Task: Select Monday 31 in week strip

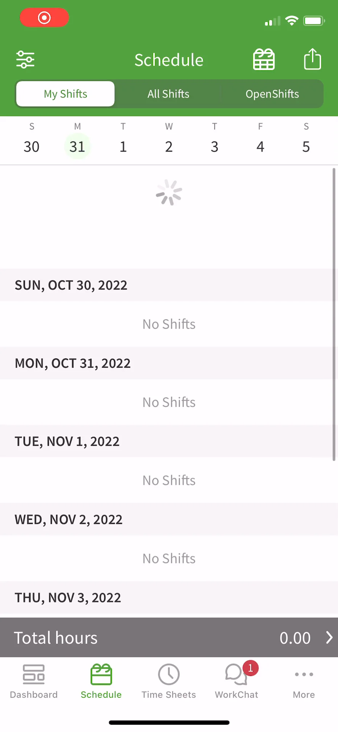Action: pyautogui.click(x=77, y=146)
